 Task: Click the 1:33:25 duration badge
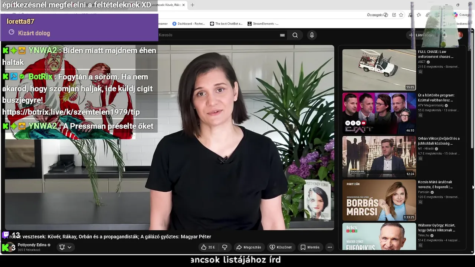(x=409, y=217)
